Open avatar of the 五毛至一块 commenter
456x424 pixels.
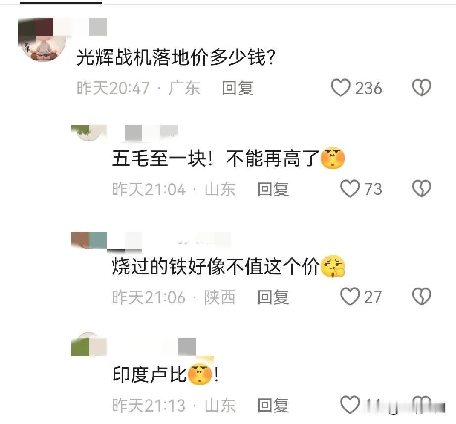click(x=89, y=134)
